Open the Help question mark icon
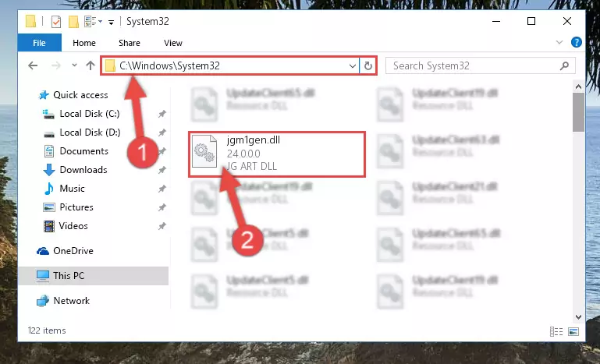Screen dimensions: 600x364 coord(577,42)
